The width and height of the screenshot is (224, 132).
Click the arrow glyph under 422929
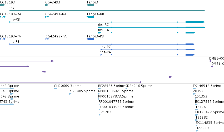point(197,131)
